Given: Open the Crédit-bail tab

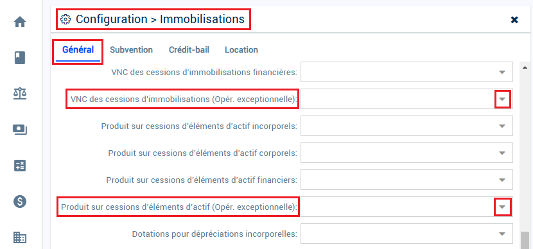Looking at the screenshot, I should click(189, 50).
